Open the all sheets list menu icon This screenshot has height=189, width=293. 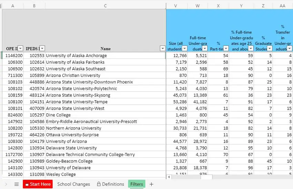[17, 184]
